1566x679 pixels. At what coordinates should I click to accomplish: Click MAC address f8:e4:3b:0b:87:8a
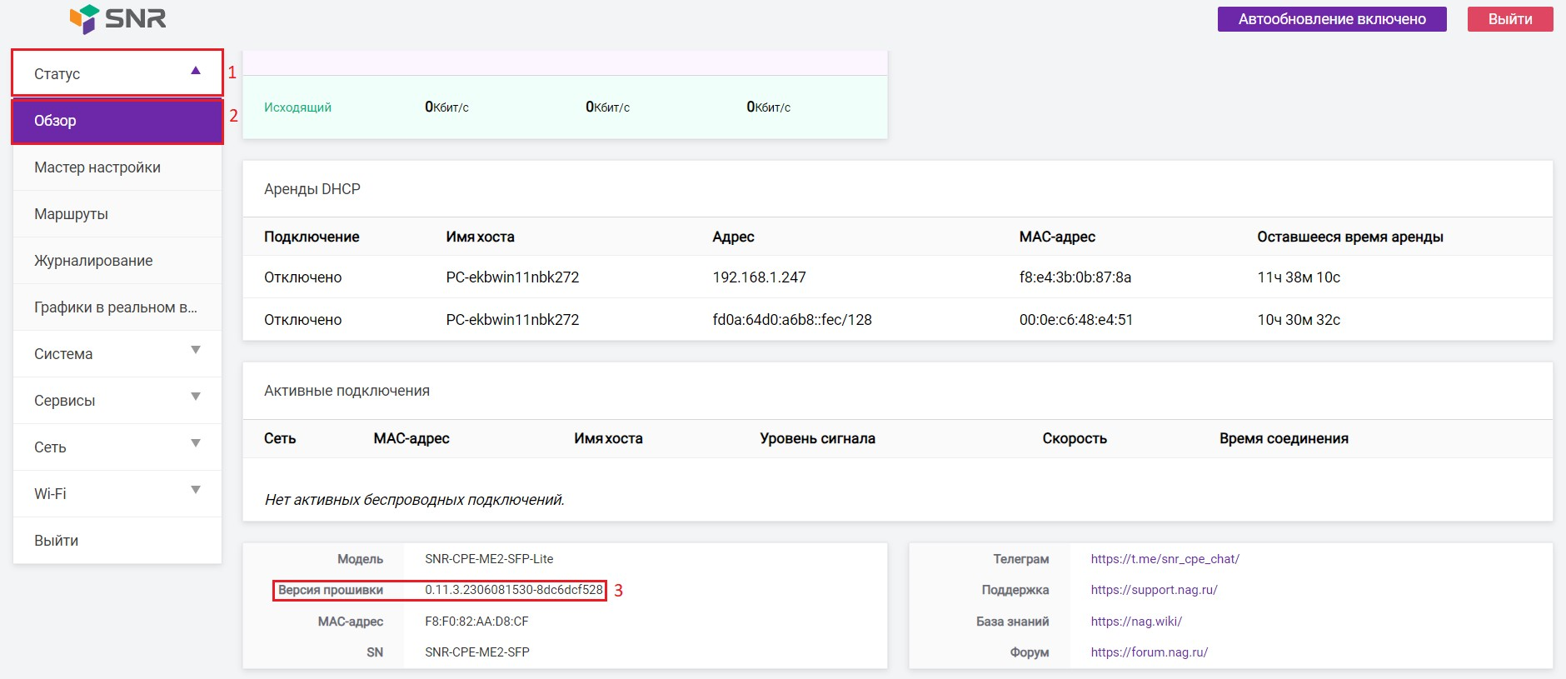coord(1075,277)
